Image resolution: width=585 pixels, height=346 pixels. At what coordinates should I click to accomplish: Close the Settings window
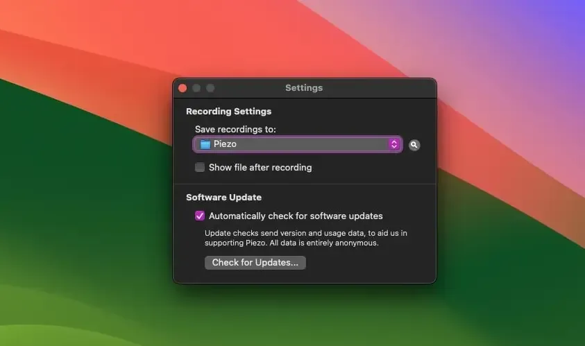[x=183, y=88]
